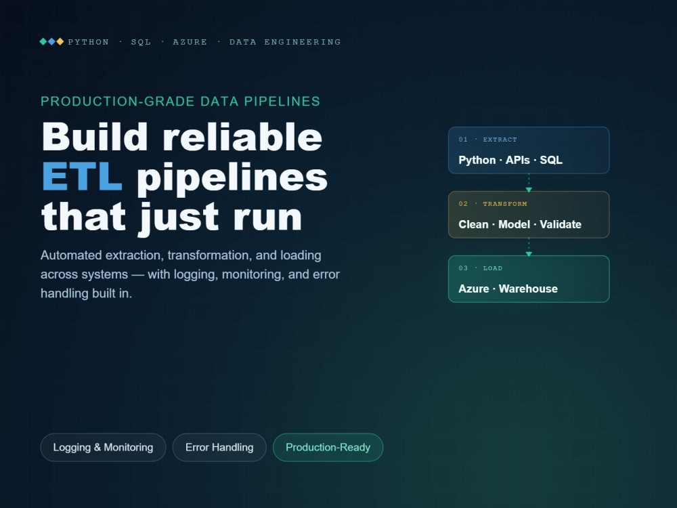
Task: Click the Logging & Monitoring pill
Action: [x=103, y=448]
